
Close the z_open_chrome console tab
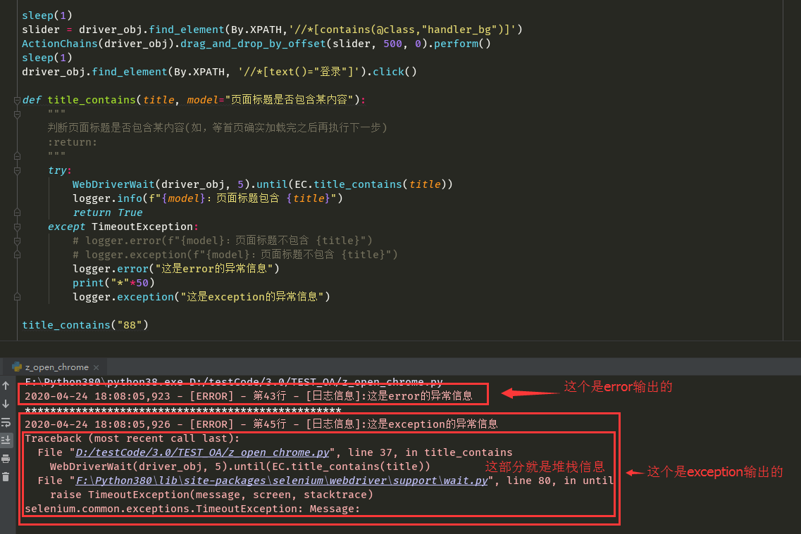tap(97, 366)
